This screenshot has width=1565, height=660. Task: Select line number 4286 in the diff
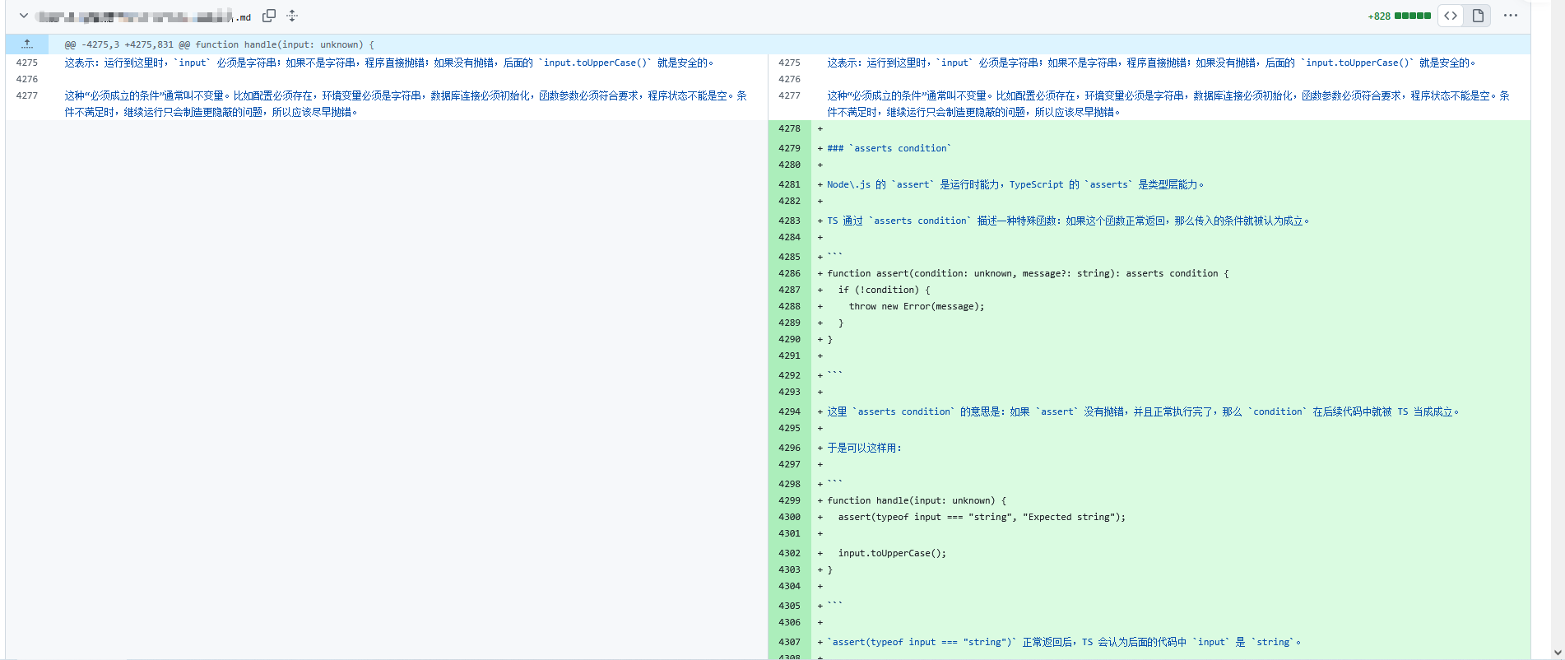(x=789, y=273)
